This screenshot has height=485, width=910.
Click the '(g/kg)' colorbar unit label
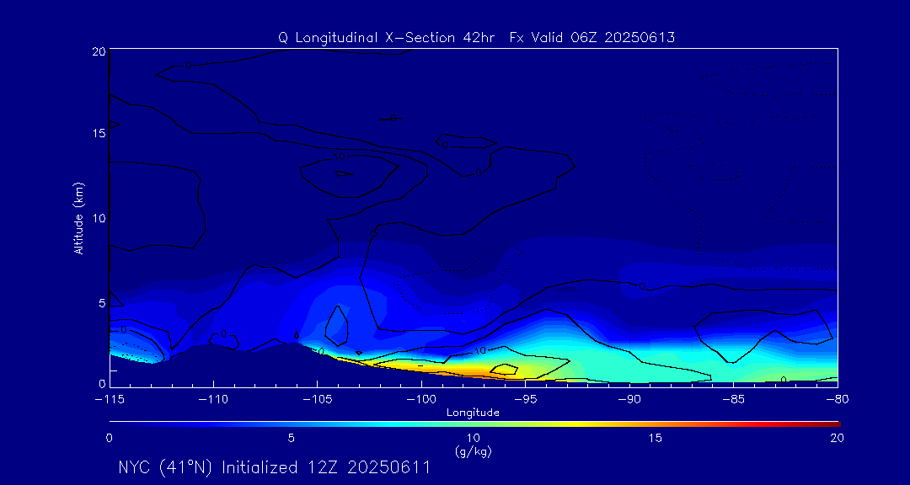click(473, 450)
